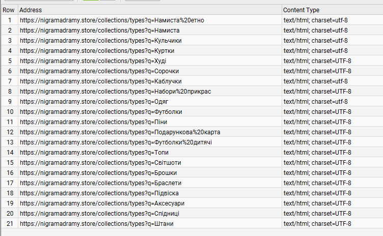Open the Куртки address entry
This screenshot has height=236, width=383.
pos(97,51)
